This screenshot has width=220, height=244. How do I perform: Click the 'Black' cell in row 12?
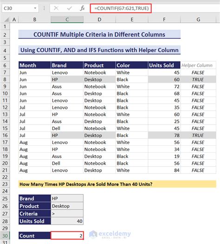click(132, 107)
